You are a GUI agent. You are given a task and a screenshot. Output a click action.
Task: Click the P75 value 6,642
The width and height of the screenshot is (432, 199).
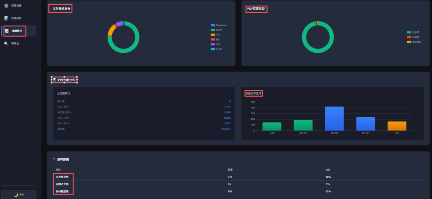click(227, 118)
